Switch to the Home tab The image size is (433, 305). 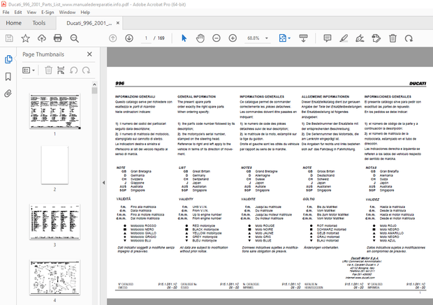pos(13,23)
